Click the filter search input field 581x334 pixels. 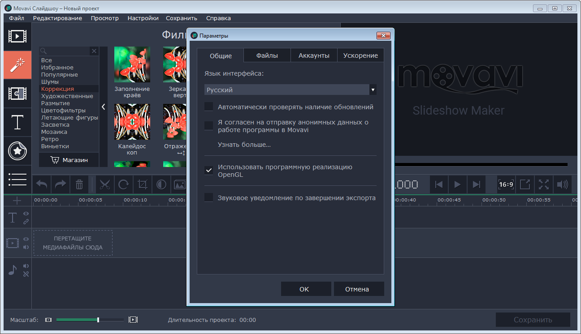[65, 51]
